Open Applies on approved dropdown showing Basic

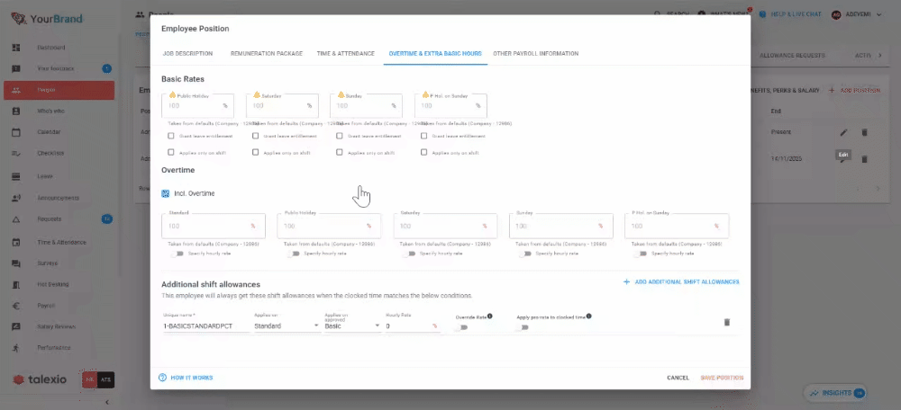(352, 325)
